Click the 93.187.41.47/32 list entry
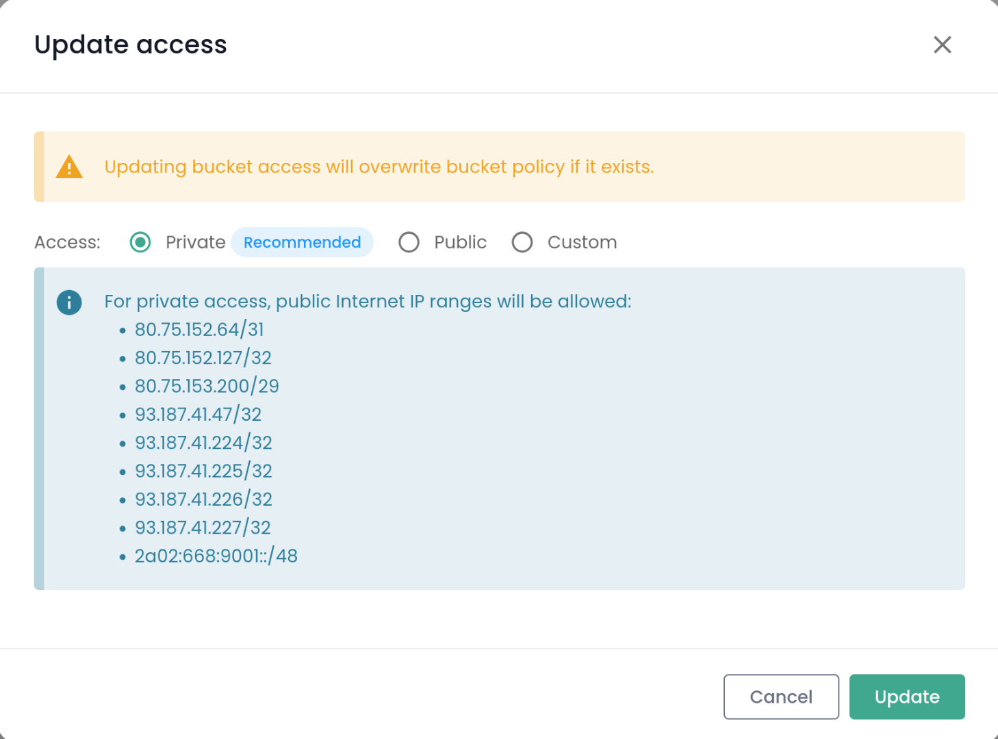The image size is (998, 739). coord(198,415)
